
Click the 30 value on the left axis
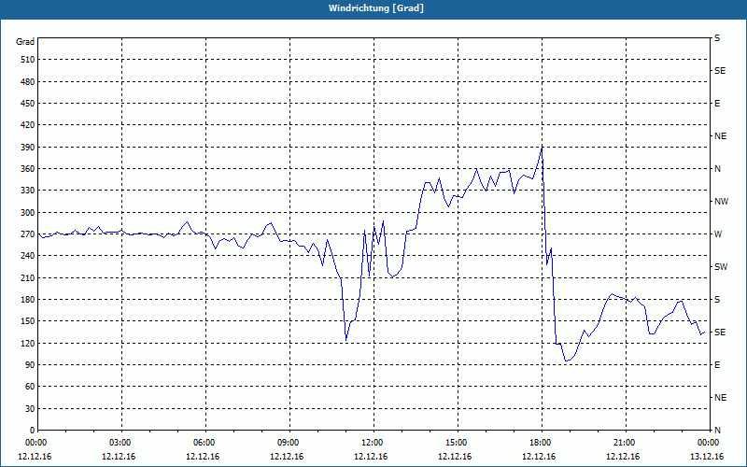click(x=30, y=408)
